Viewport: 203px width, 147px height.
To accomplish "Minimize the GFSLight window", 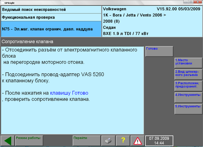I will click(186, 2).
